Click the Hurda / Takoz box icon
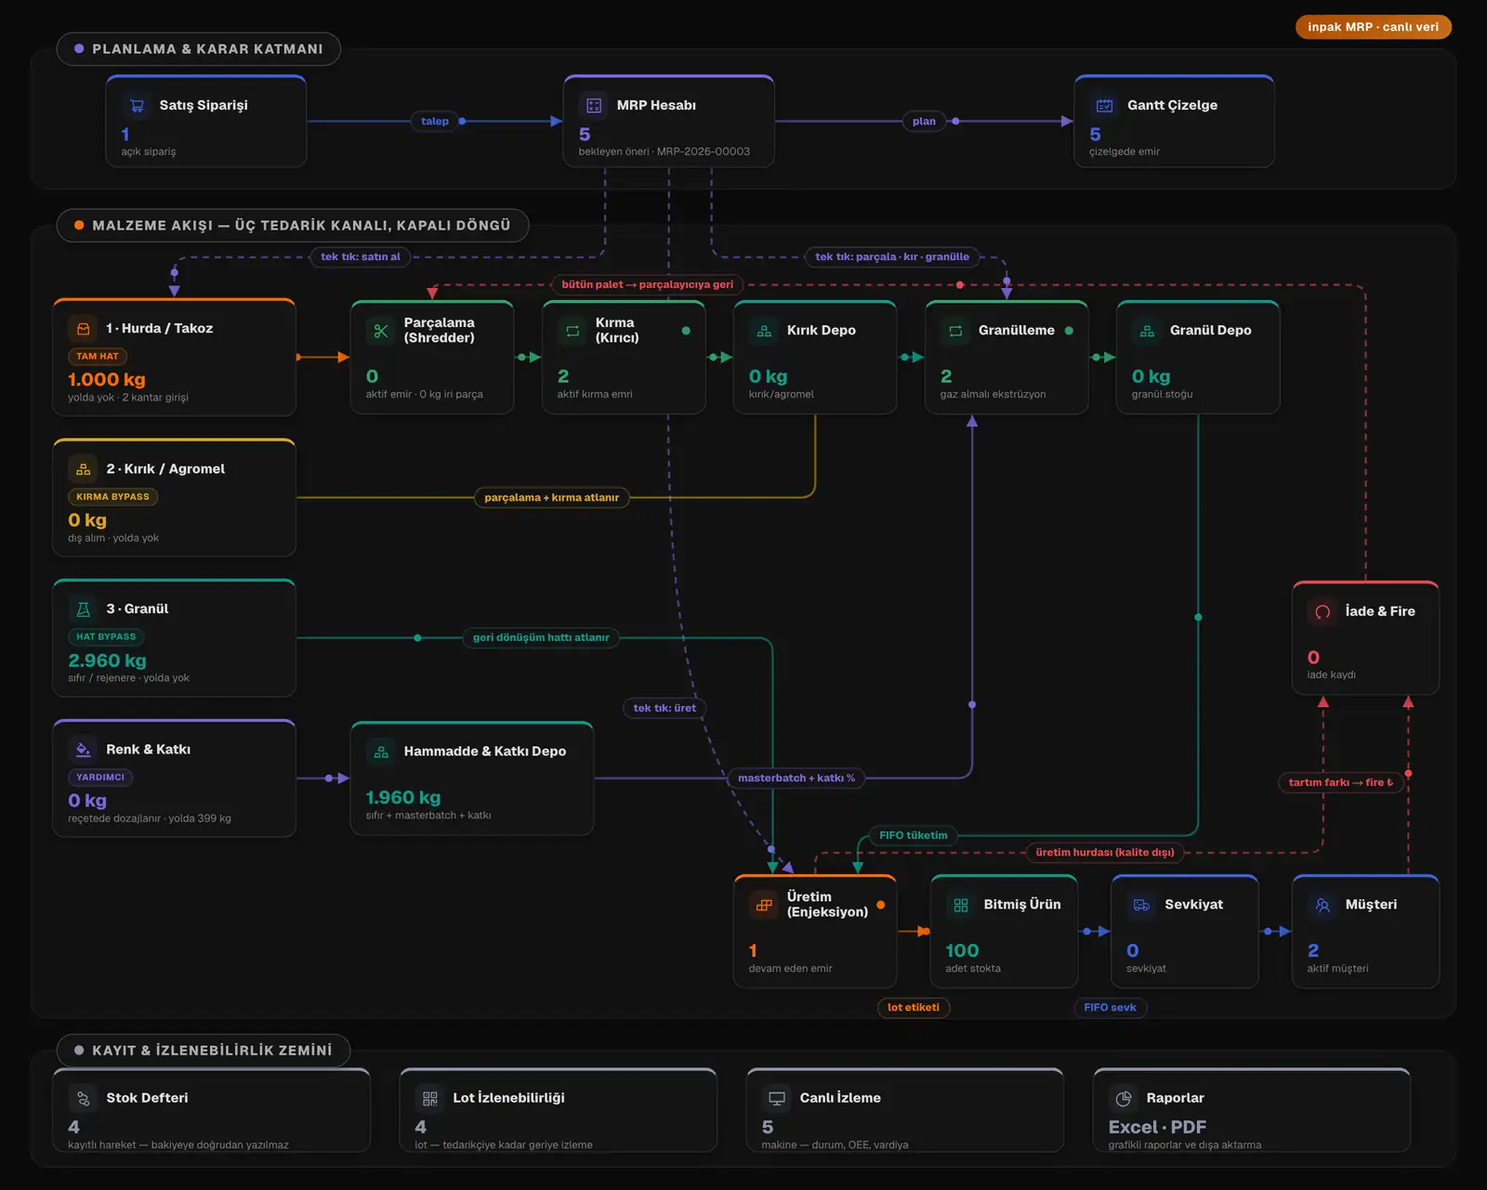 pyautogui.click(x=84, y=329)
